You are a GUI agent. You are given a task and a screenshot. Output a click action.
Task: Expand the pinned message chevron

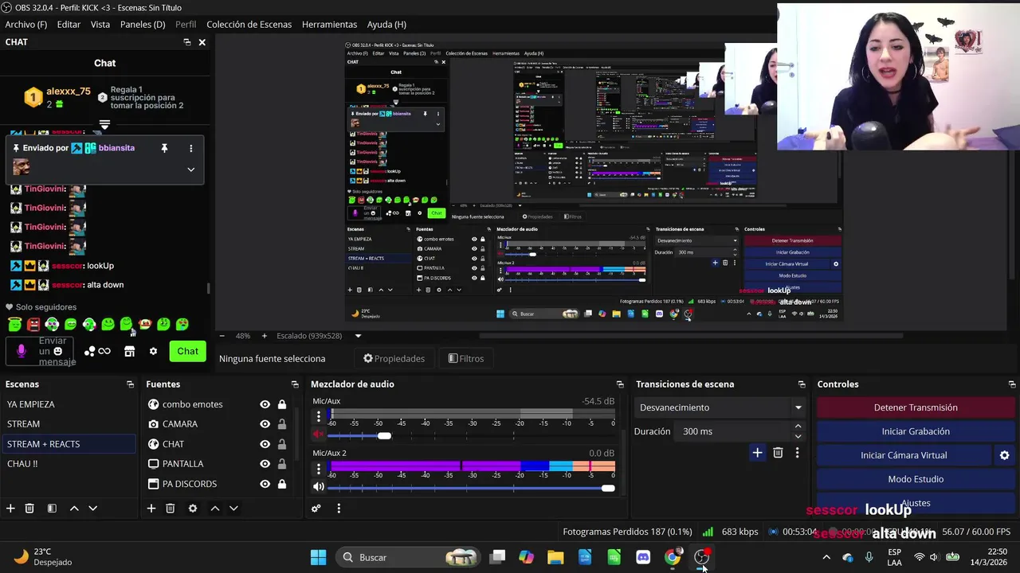(190, 169)
